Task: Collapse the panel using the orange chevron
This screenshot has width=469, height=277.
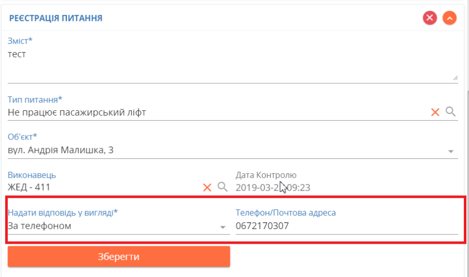Action: click(449, 18)
